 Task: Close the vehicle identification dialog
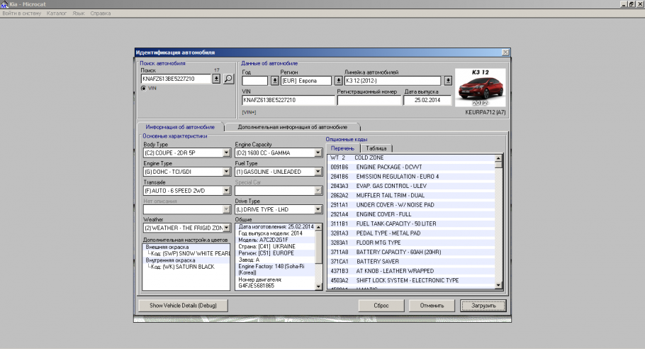click(505, 52)
